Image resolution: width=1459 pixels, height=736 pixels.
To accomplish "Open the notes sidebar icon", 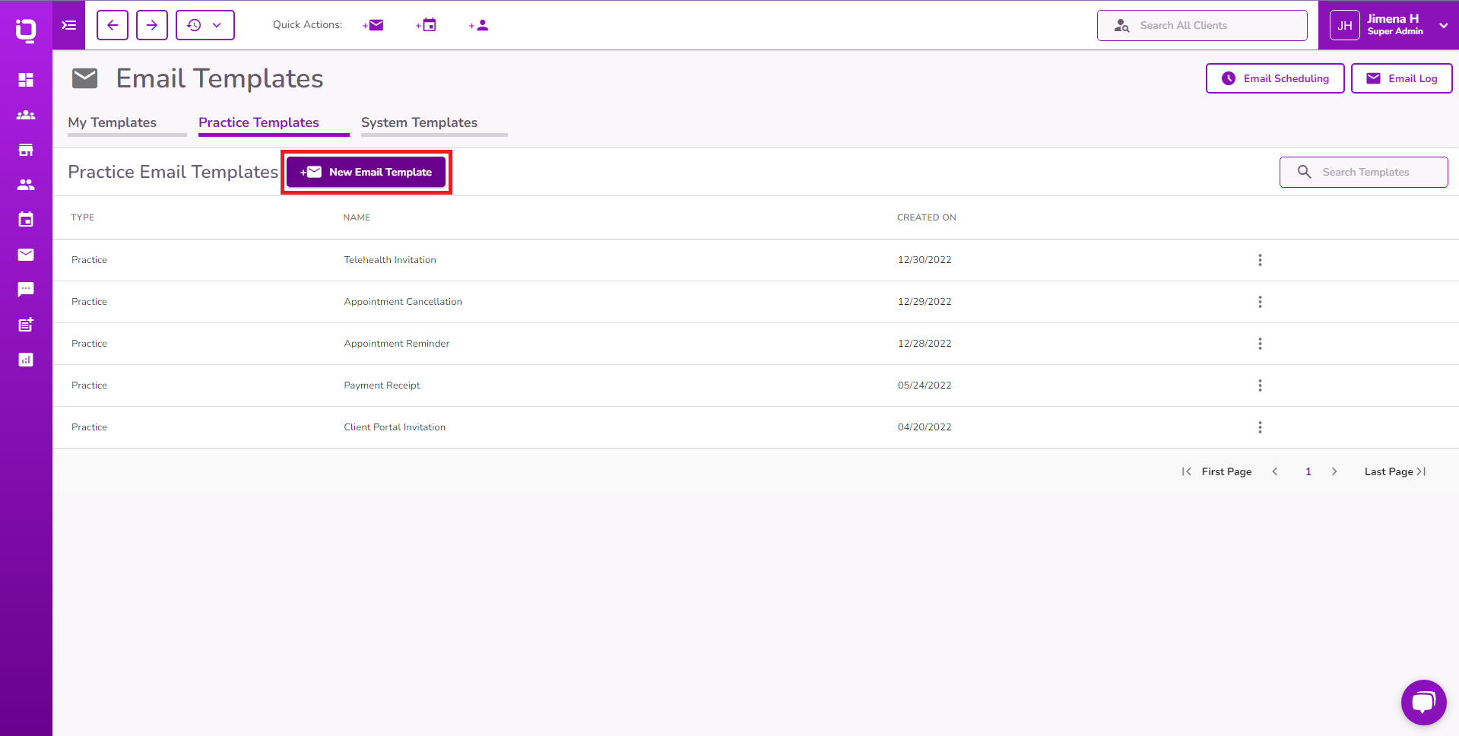I will coord(26,325).
